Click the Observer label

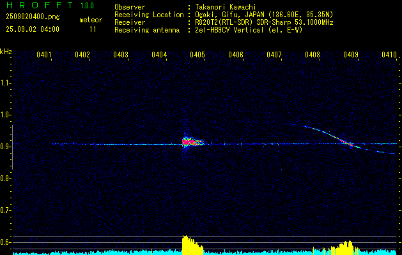click(130, 7)
